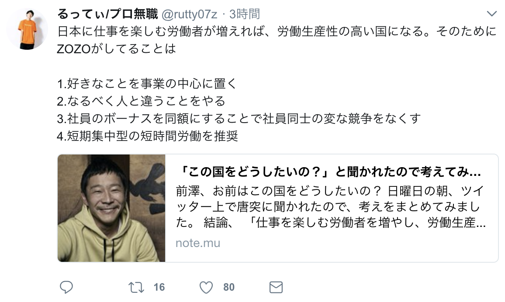
Task: Send tweet via envelope message icon
Action: coord(276,287)
